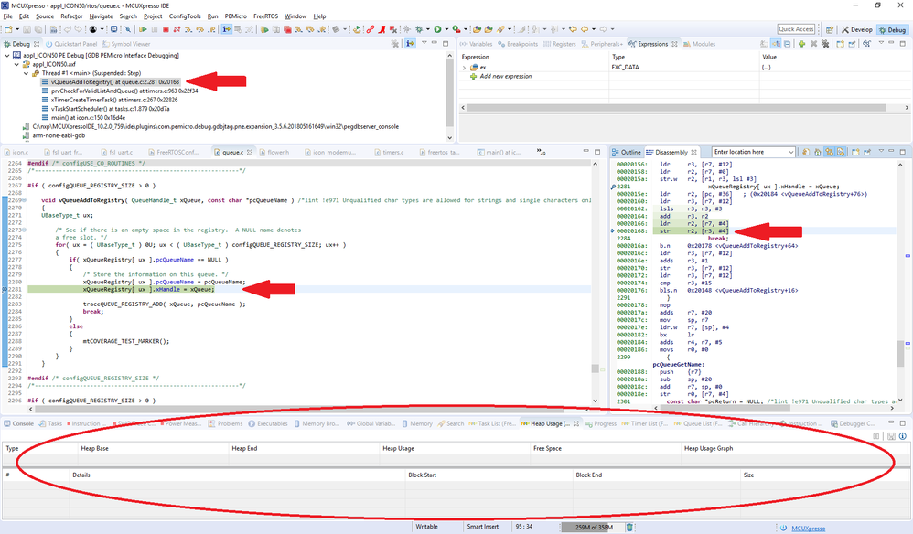The image size is (913, 534).
Task: Click Last Edit Location arrow icon
Action: 573,29
